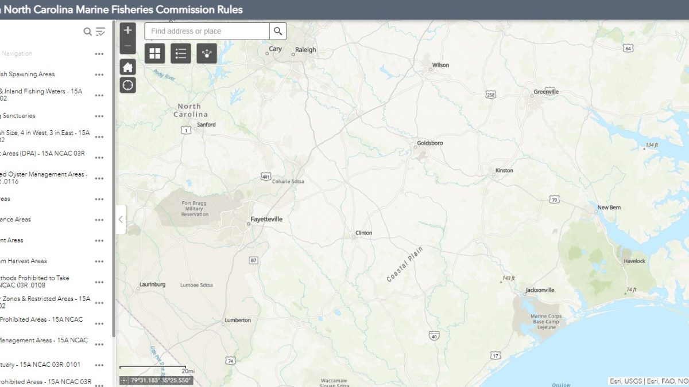Collapse the left layer panel arrow
The image size is (689, 387).
pyautogui.click(x=121, y=220)
